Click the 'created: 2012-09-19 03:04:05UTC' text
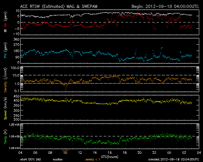 [174, 159]
